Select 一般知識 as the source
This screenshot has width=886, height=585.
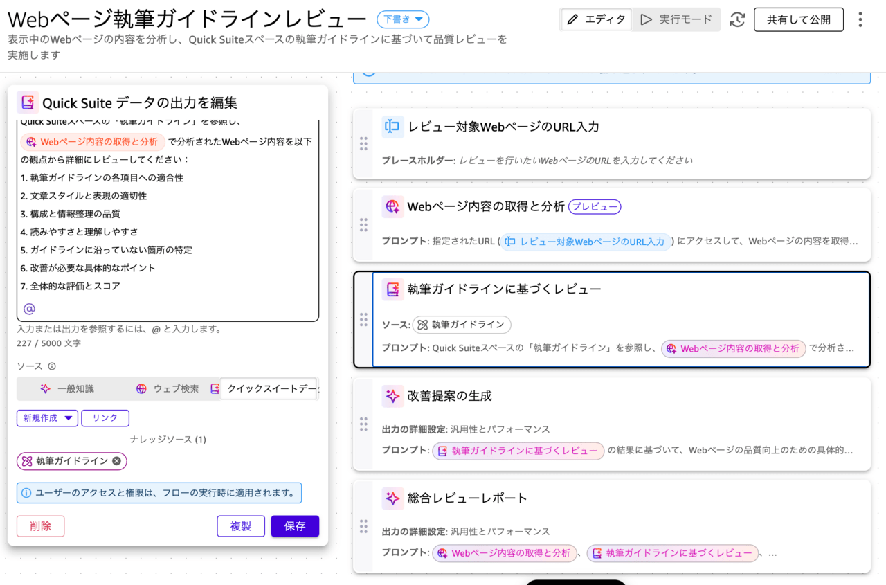click(68, 389)
